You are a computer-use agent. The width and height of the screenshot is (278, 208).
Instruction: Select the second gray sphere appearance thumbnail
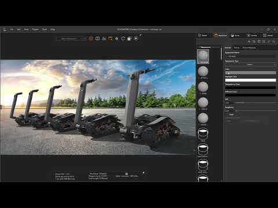[x=203, y=72]
